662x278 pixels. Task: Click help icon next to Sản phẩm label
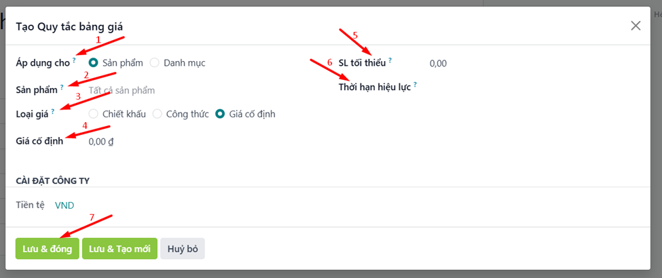62,87
